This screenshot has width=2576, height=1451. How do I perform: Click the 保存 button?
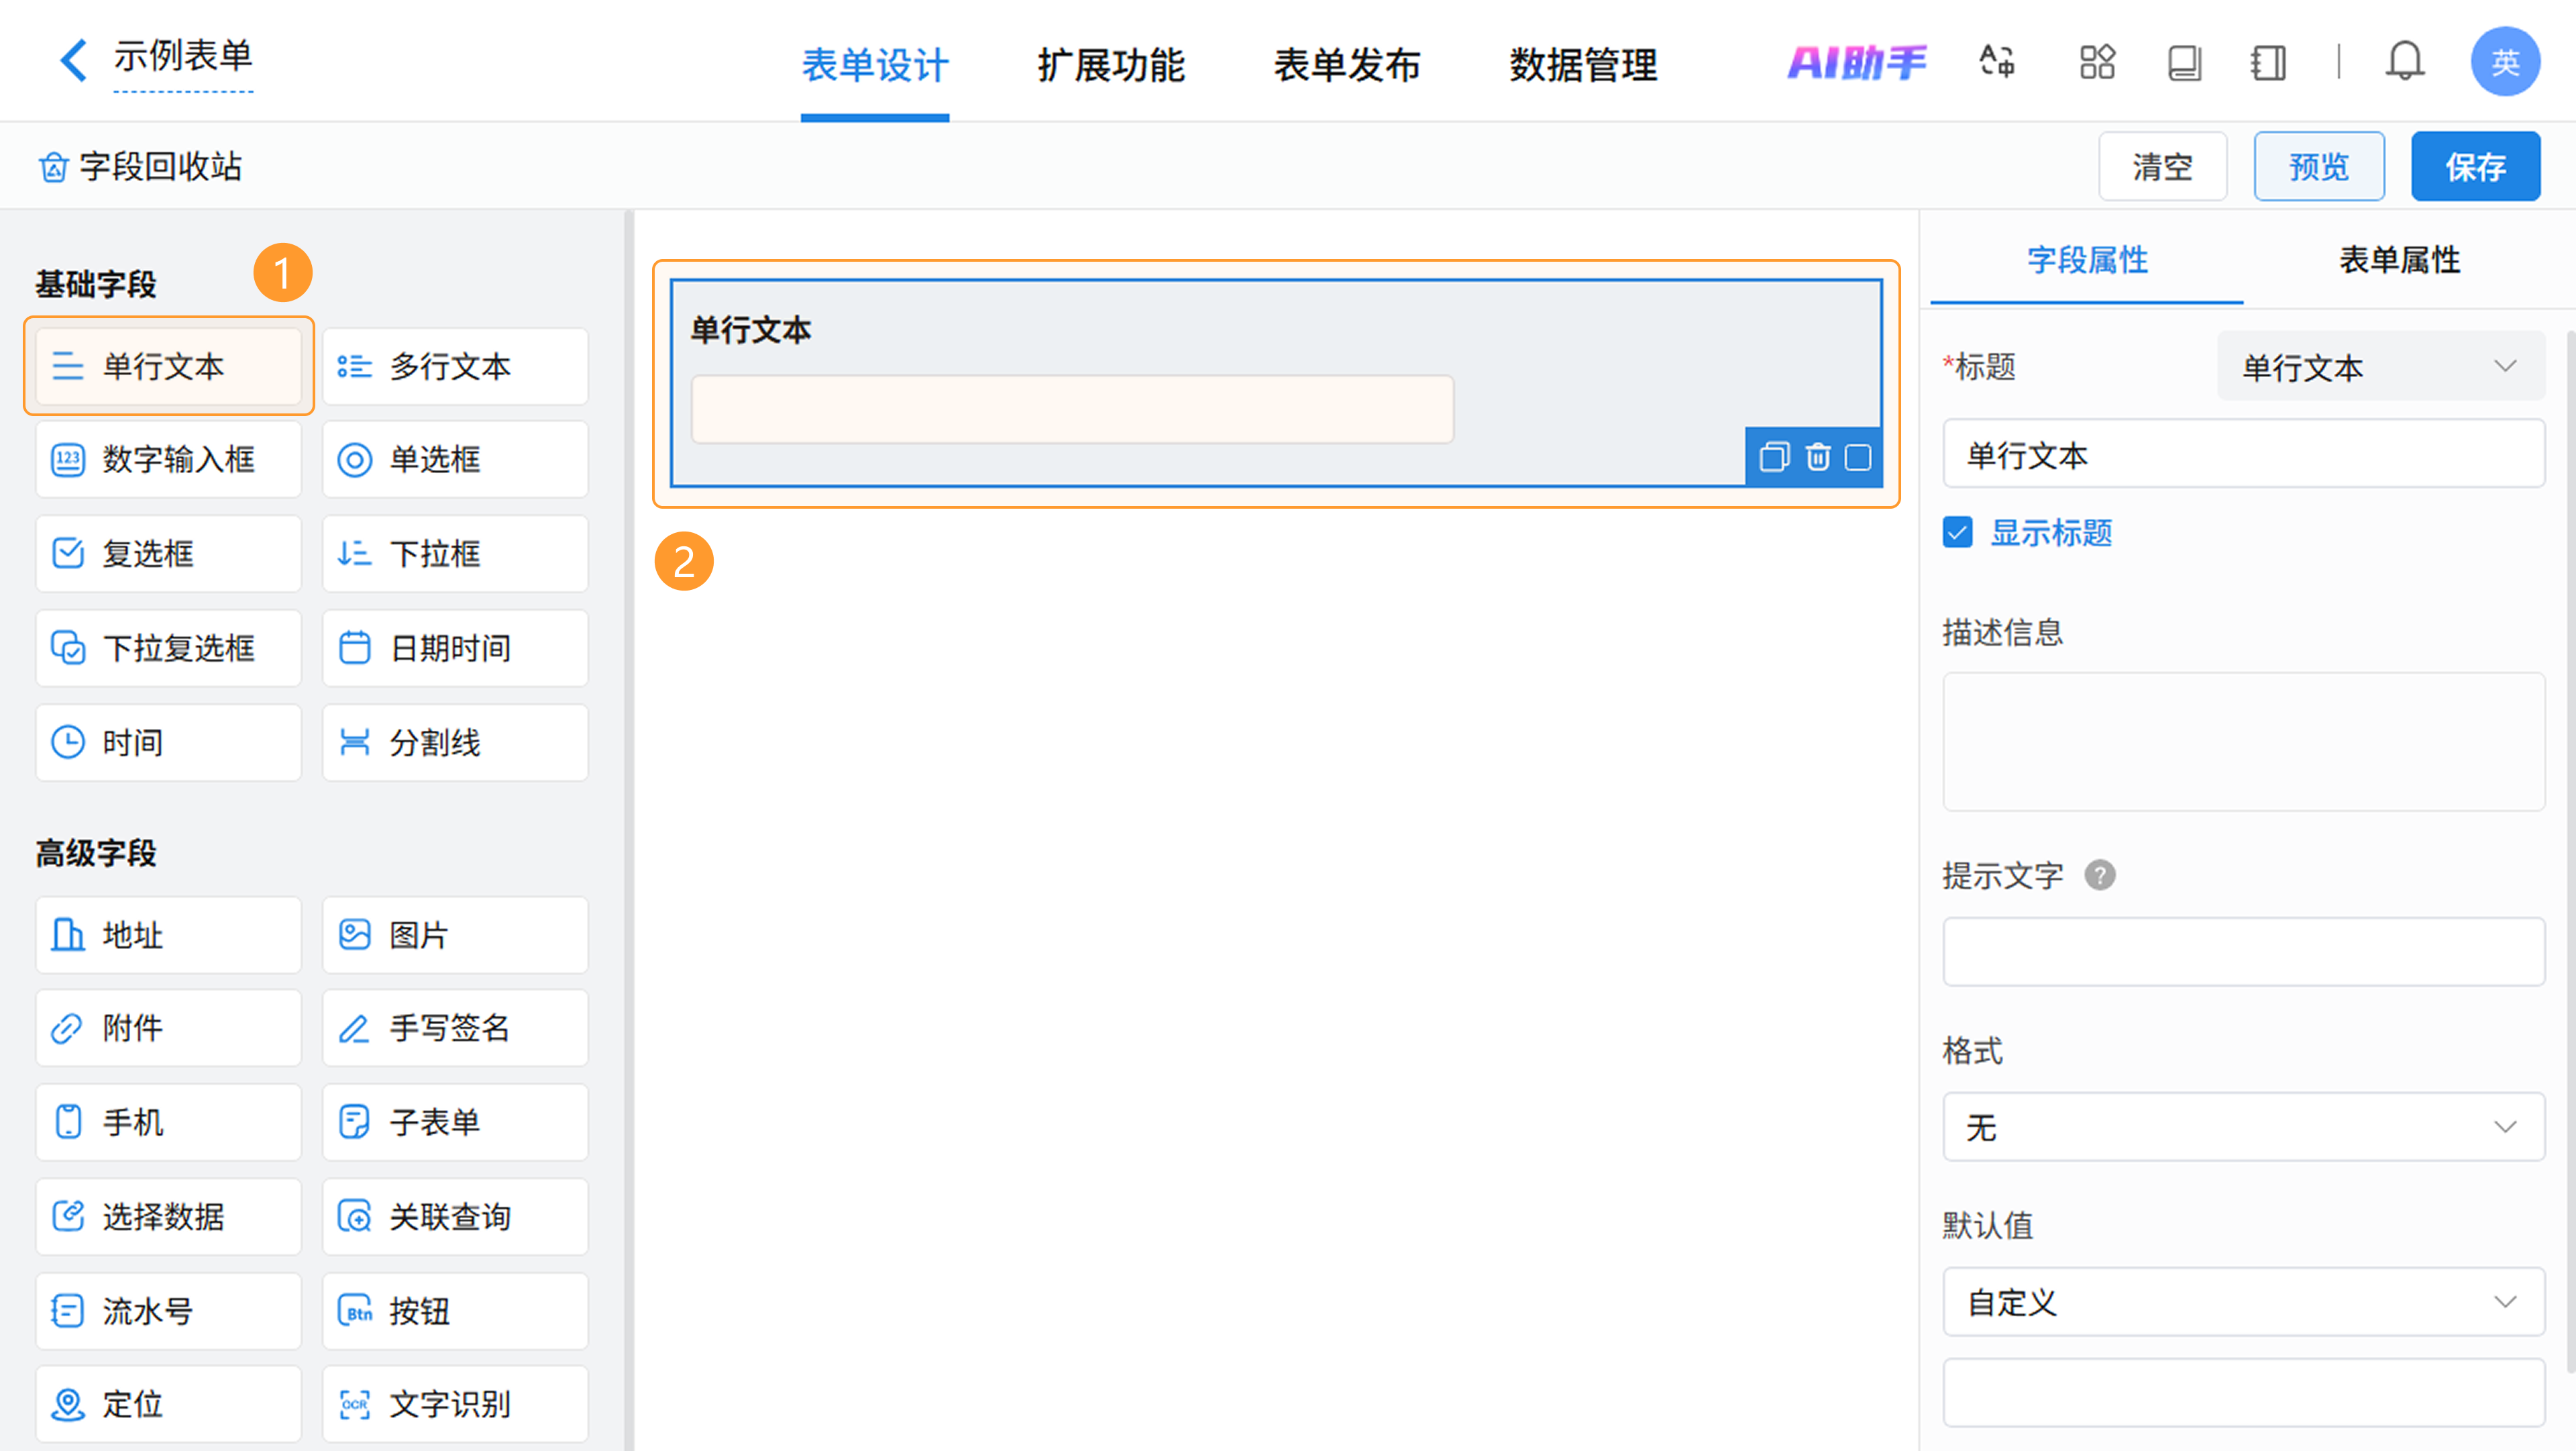2475,166
